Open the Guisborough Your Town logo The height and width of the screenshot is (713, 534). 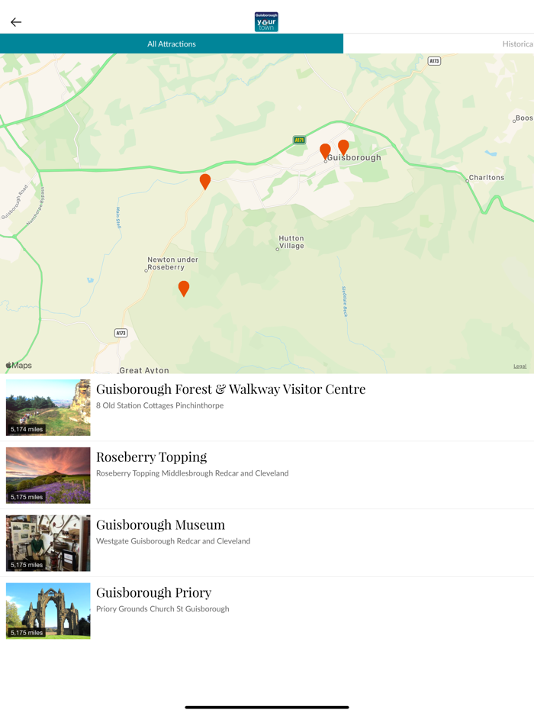point(266,22)
